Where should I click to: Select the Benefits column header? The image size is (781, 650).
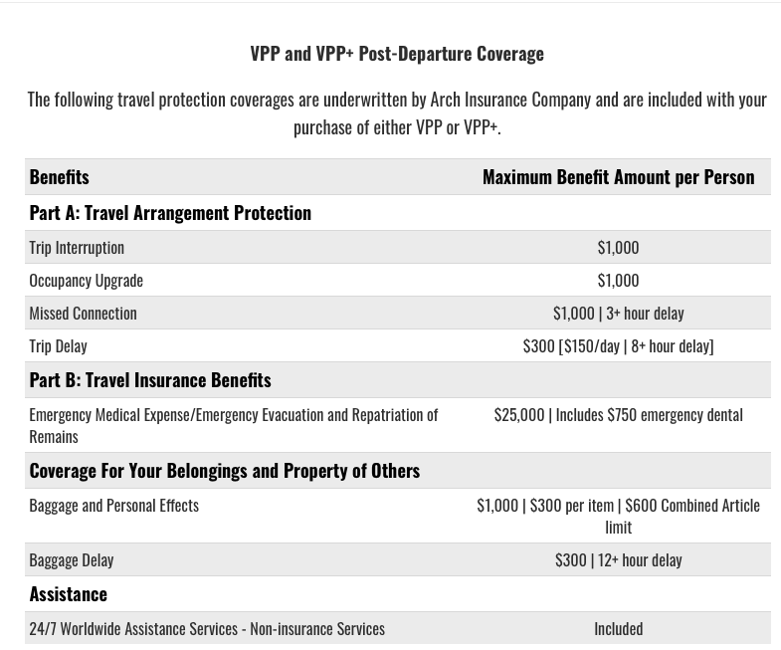[x=60, y=176]
